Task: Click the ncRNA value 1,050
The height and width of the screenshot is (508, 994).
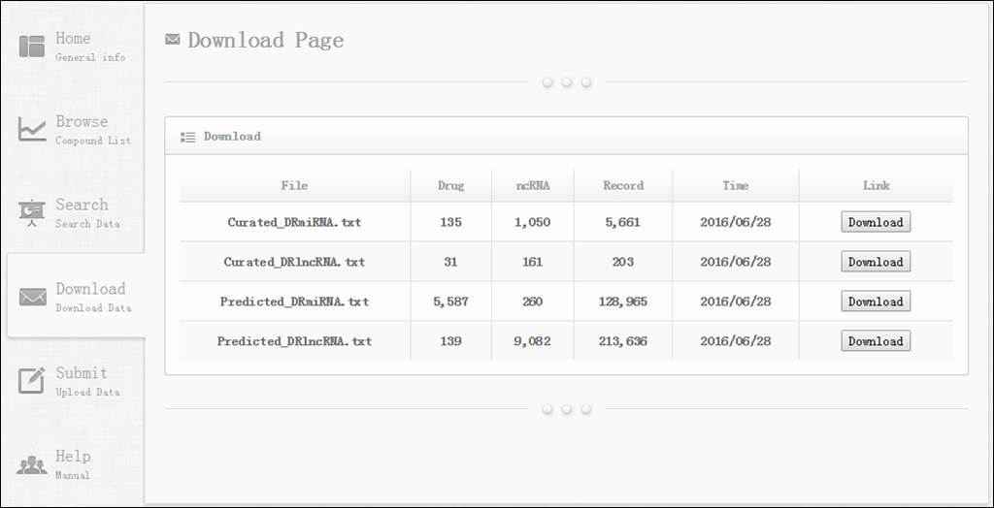Action: click(533, 222)
